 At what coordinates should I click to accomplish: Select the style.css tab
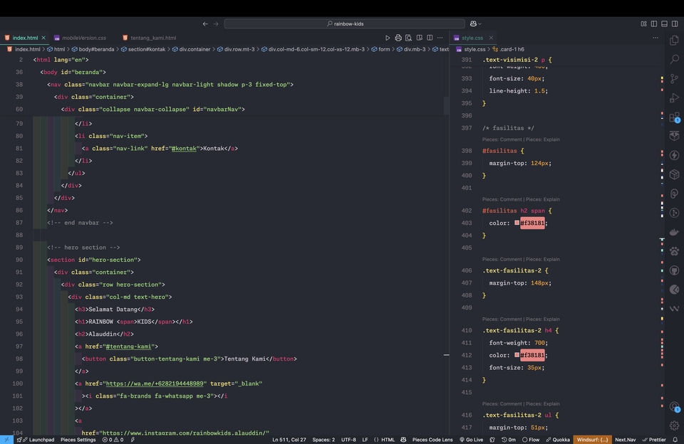click(x=472, y=38)
